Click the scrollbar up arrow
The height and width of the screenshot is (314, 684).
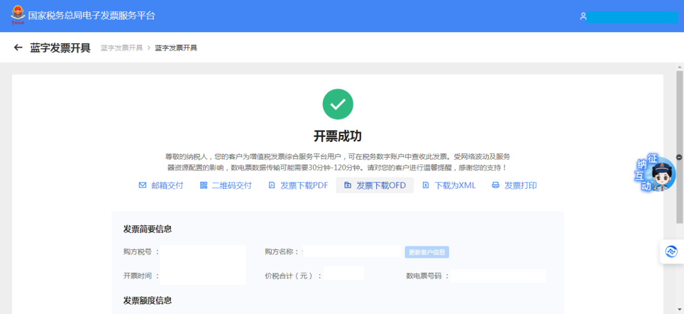pyautogui.click(x=680, y=67)
